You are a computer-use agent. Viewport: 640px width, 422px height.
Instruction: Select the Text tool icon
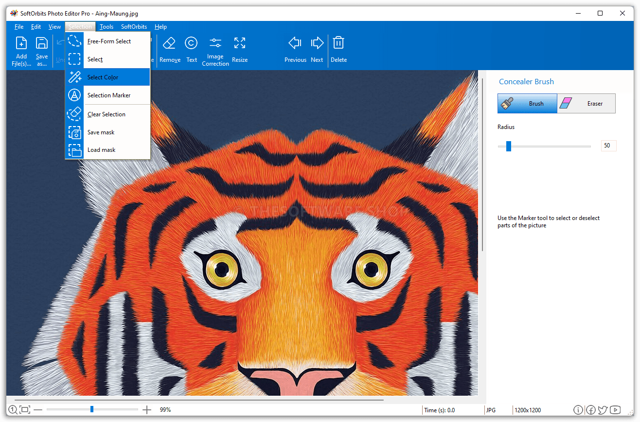(191, 43)
